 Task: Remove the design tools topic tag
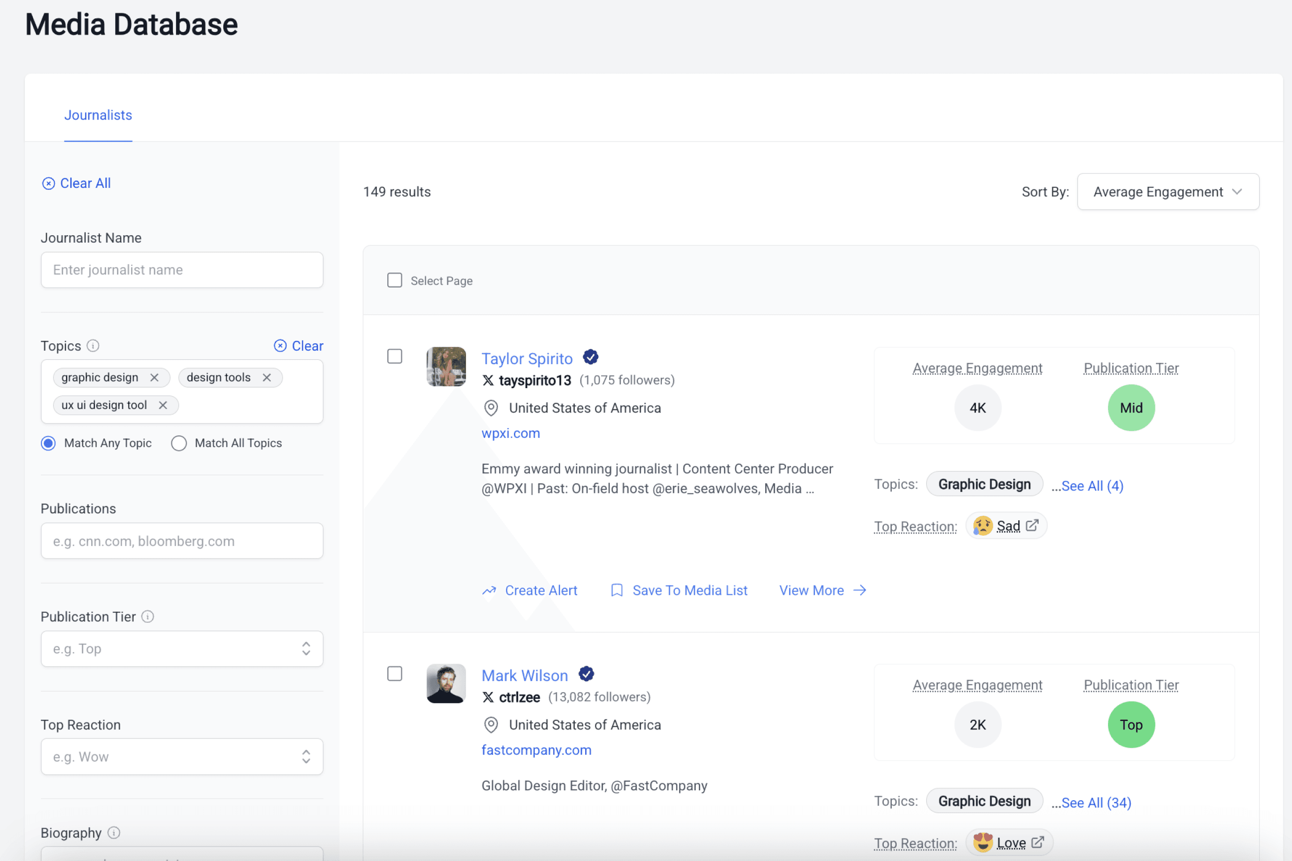[267, 378]
